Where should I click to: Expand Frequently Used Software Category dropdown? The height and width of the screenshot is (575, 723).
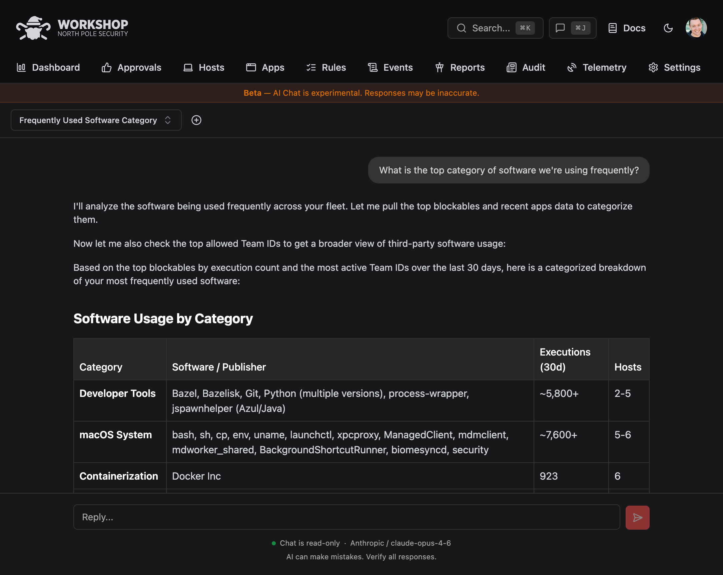[x=96, y=120]
